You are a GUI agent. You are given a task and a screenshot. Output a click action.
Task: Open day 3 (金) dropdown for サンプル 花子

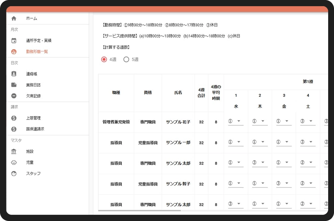[284, 121]
